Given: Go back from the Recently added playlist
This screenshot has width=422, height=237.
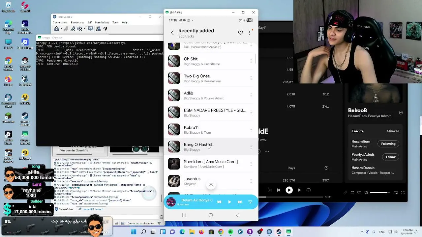Looking at the screenshot, I should 172,33.
